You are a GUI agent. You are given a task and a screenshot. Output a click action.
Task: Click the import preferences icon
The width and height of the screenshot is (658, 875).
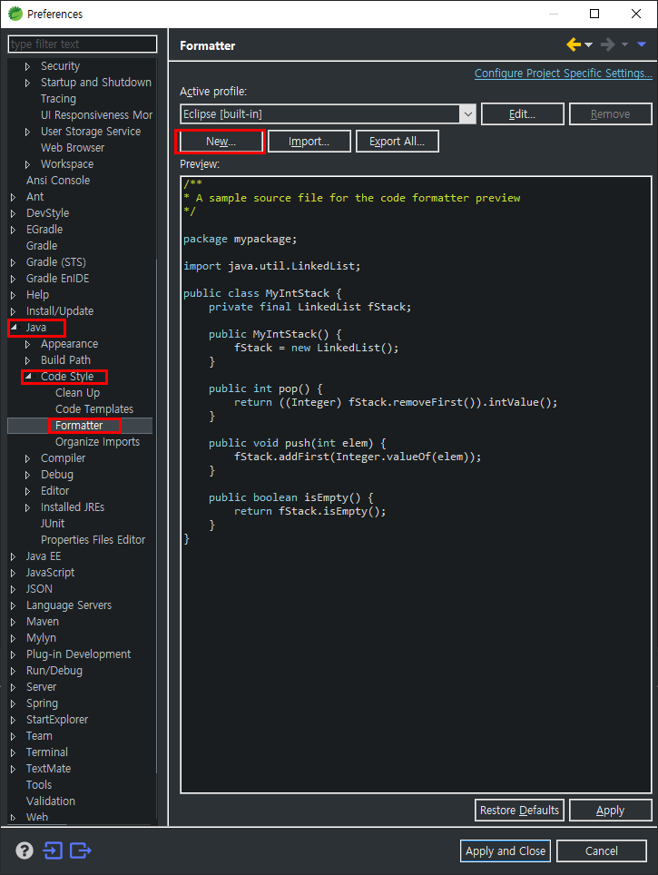coord(53,850)
